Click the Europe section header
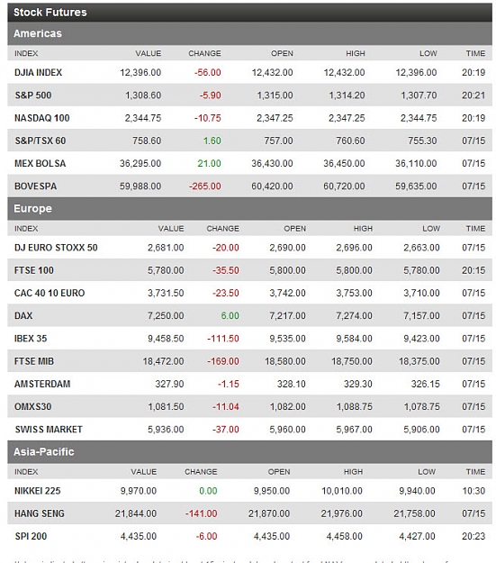 (249, 209)
